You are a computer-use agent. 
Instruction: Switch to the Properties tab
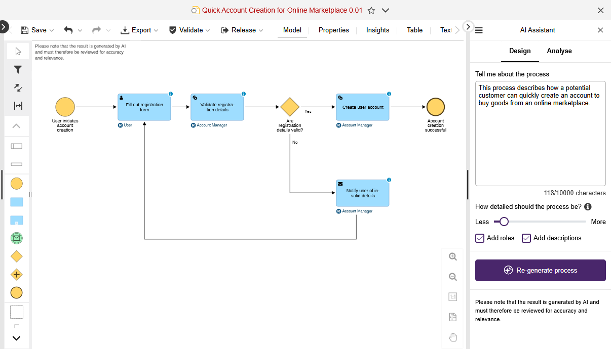click(x=333, y=30)
